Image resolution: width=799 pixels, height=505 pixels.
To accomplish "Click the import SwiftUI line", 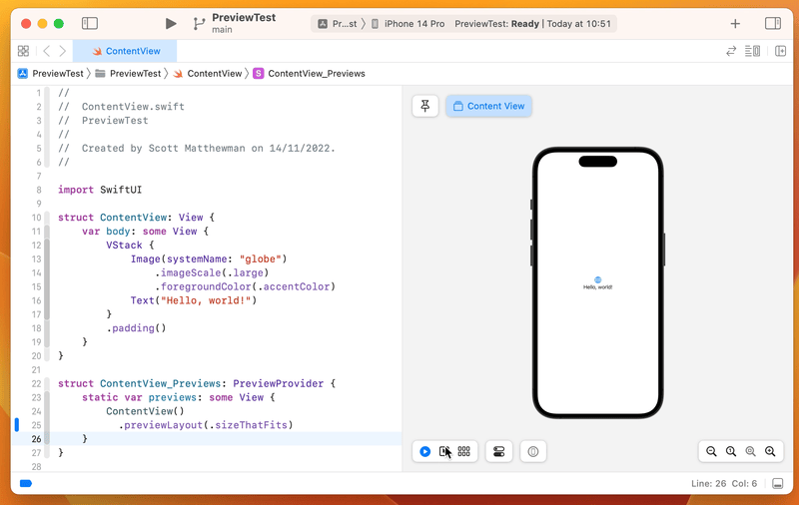I will pos(100,190).
